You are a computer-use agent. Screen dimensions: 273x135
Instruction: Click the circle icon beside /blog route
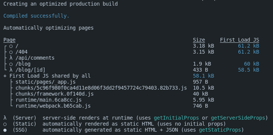(11, 64)
